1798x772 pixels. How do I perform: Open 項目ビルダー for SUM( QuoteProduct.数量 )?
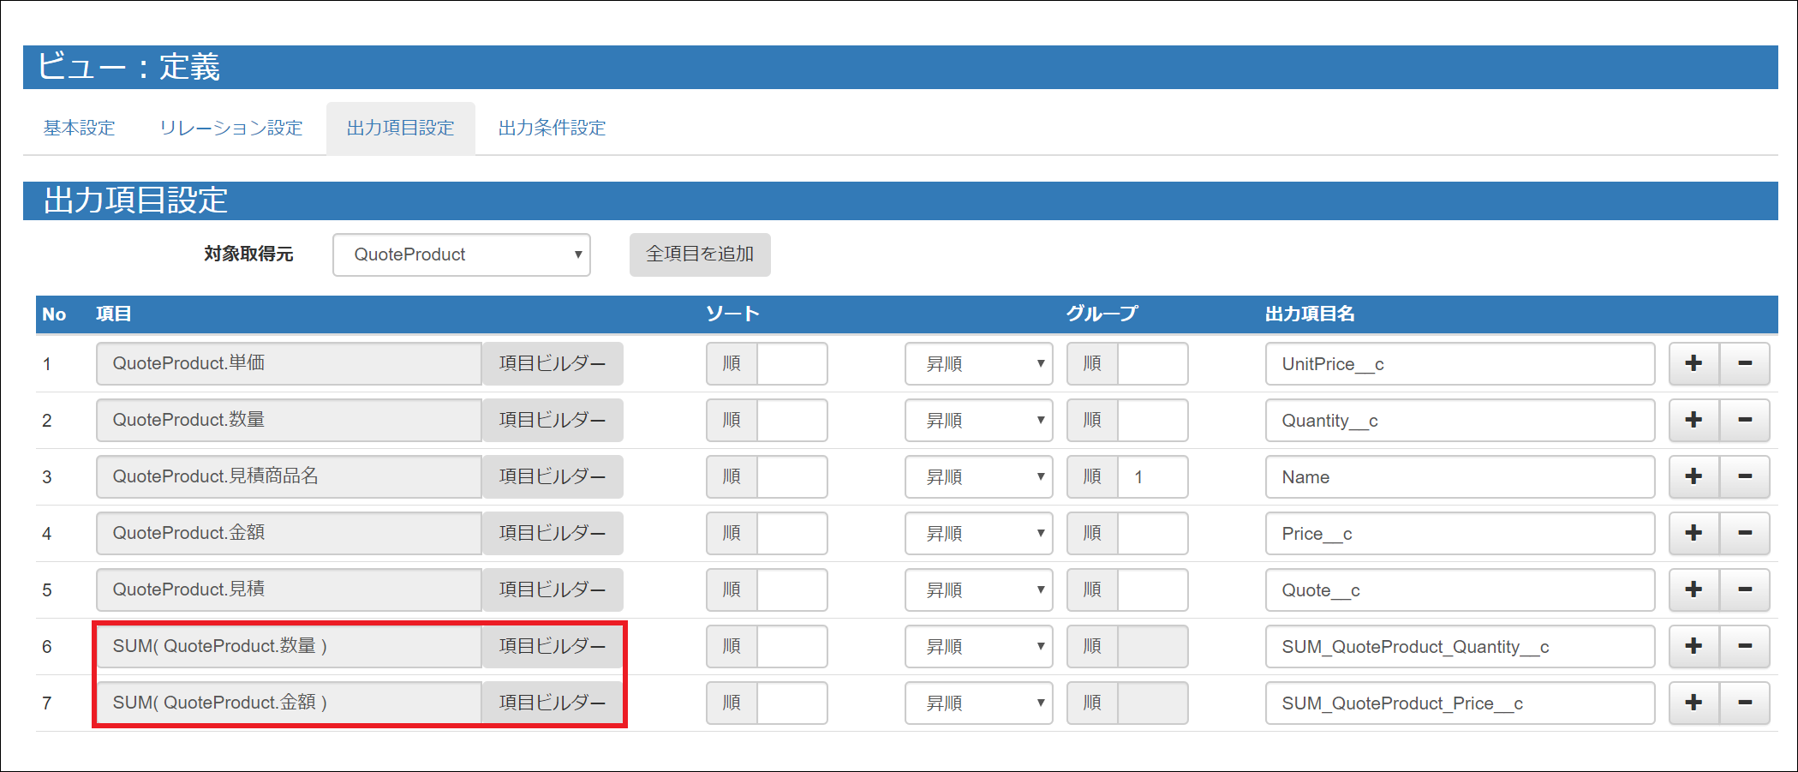coord(553,646)
